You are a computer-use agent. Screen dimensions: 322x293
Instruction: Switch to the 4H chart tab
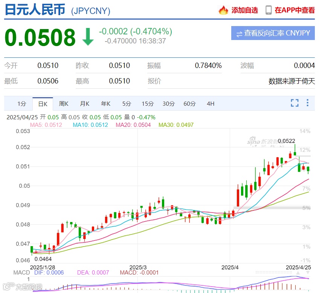pos(211,103)
